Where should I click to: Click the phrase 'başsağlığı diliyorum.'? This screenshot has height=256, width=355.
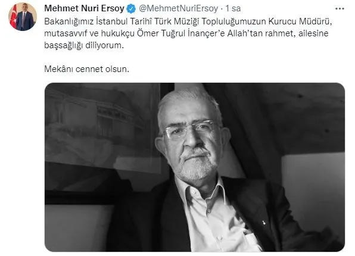tap(84, 45)
